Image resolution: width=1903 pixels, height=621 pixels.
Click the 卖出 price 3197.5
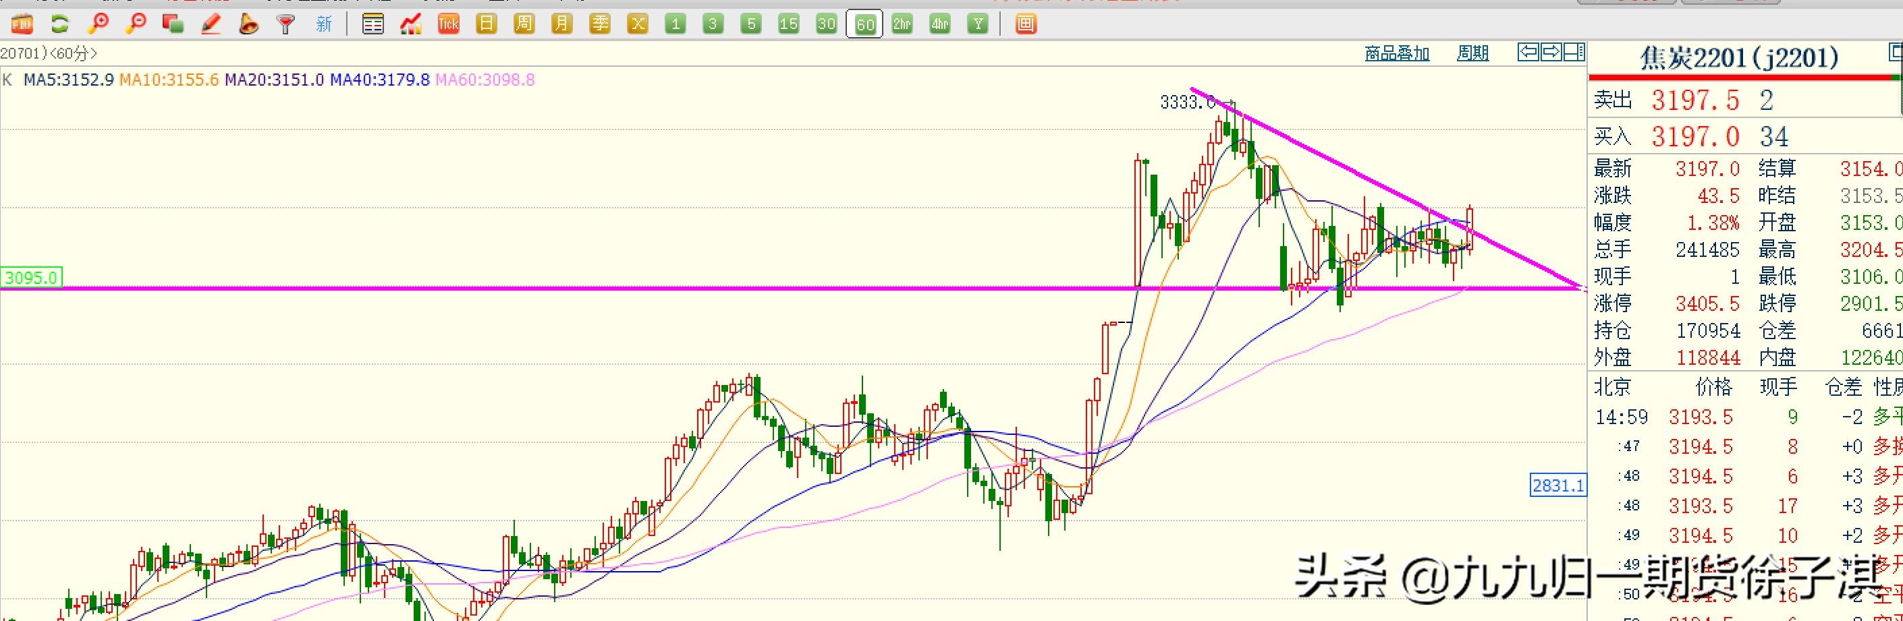(x=1695, y=100)
